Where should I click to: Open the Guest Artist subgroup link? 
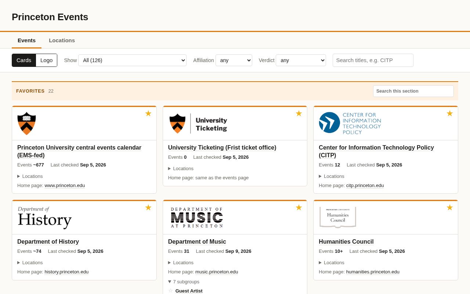coord(189,291)
